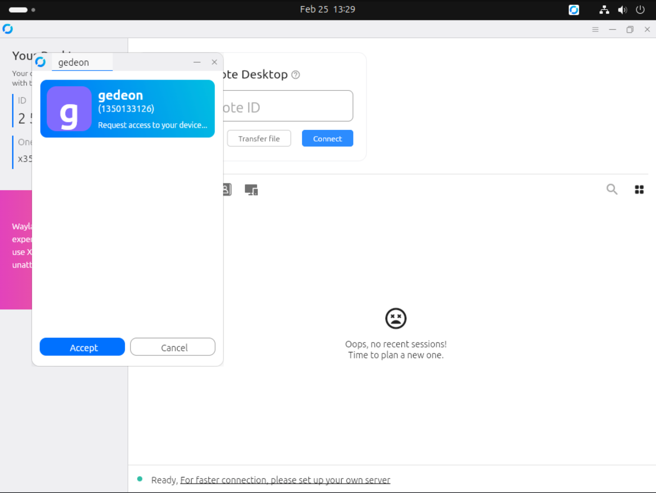Cancel gedeon's connection request
Image resolution: width=656 pixels, height=493 pixels.
(x=173, y=347)
